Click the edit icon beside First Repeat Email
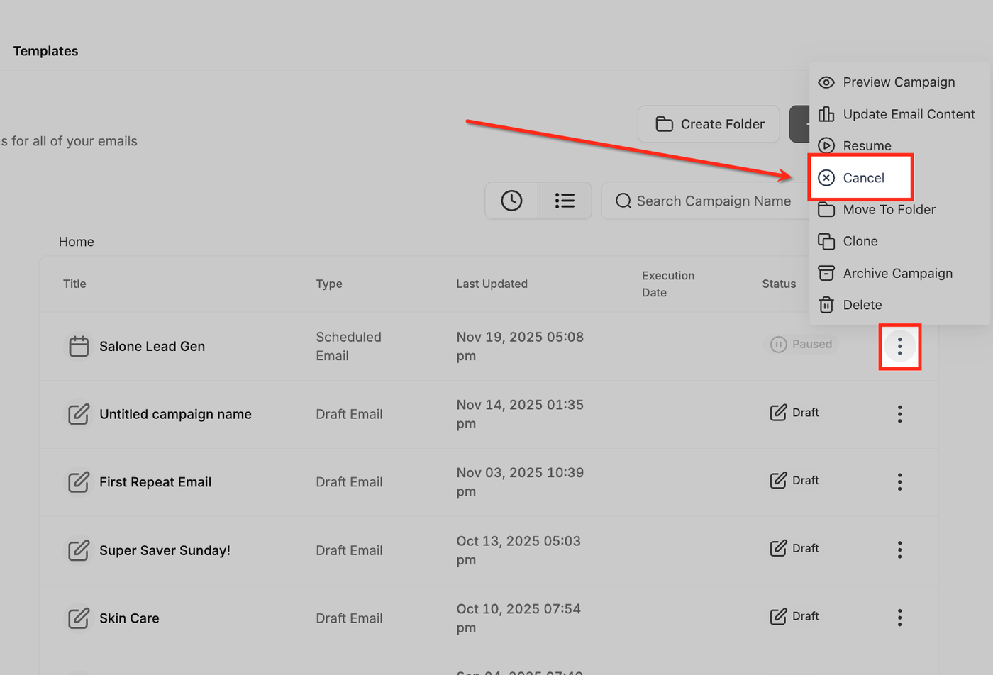 pos(79,482)
